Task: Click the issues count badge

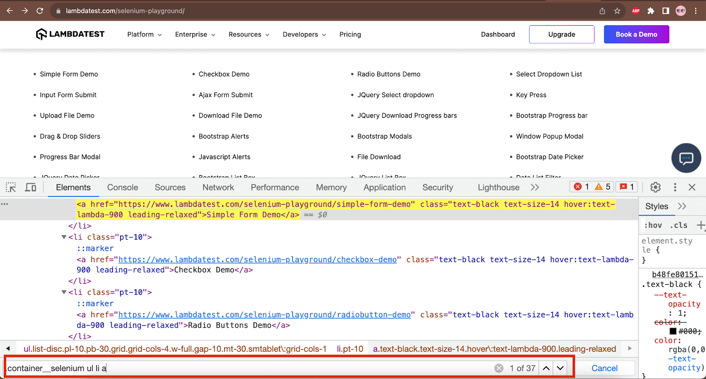Action: tap(627, 187)
